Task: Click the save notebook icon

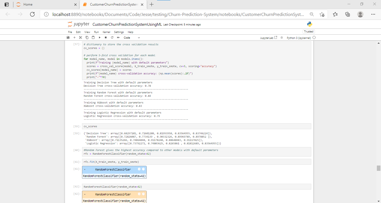Action: pos(68,37)
